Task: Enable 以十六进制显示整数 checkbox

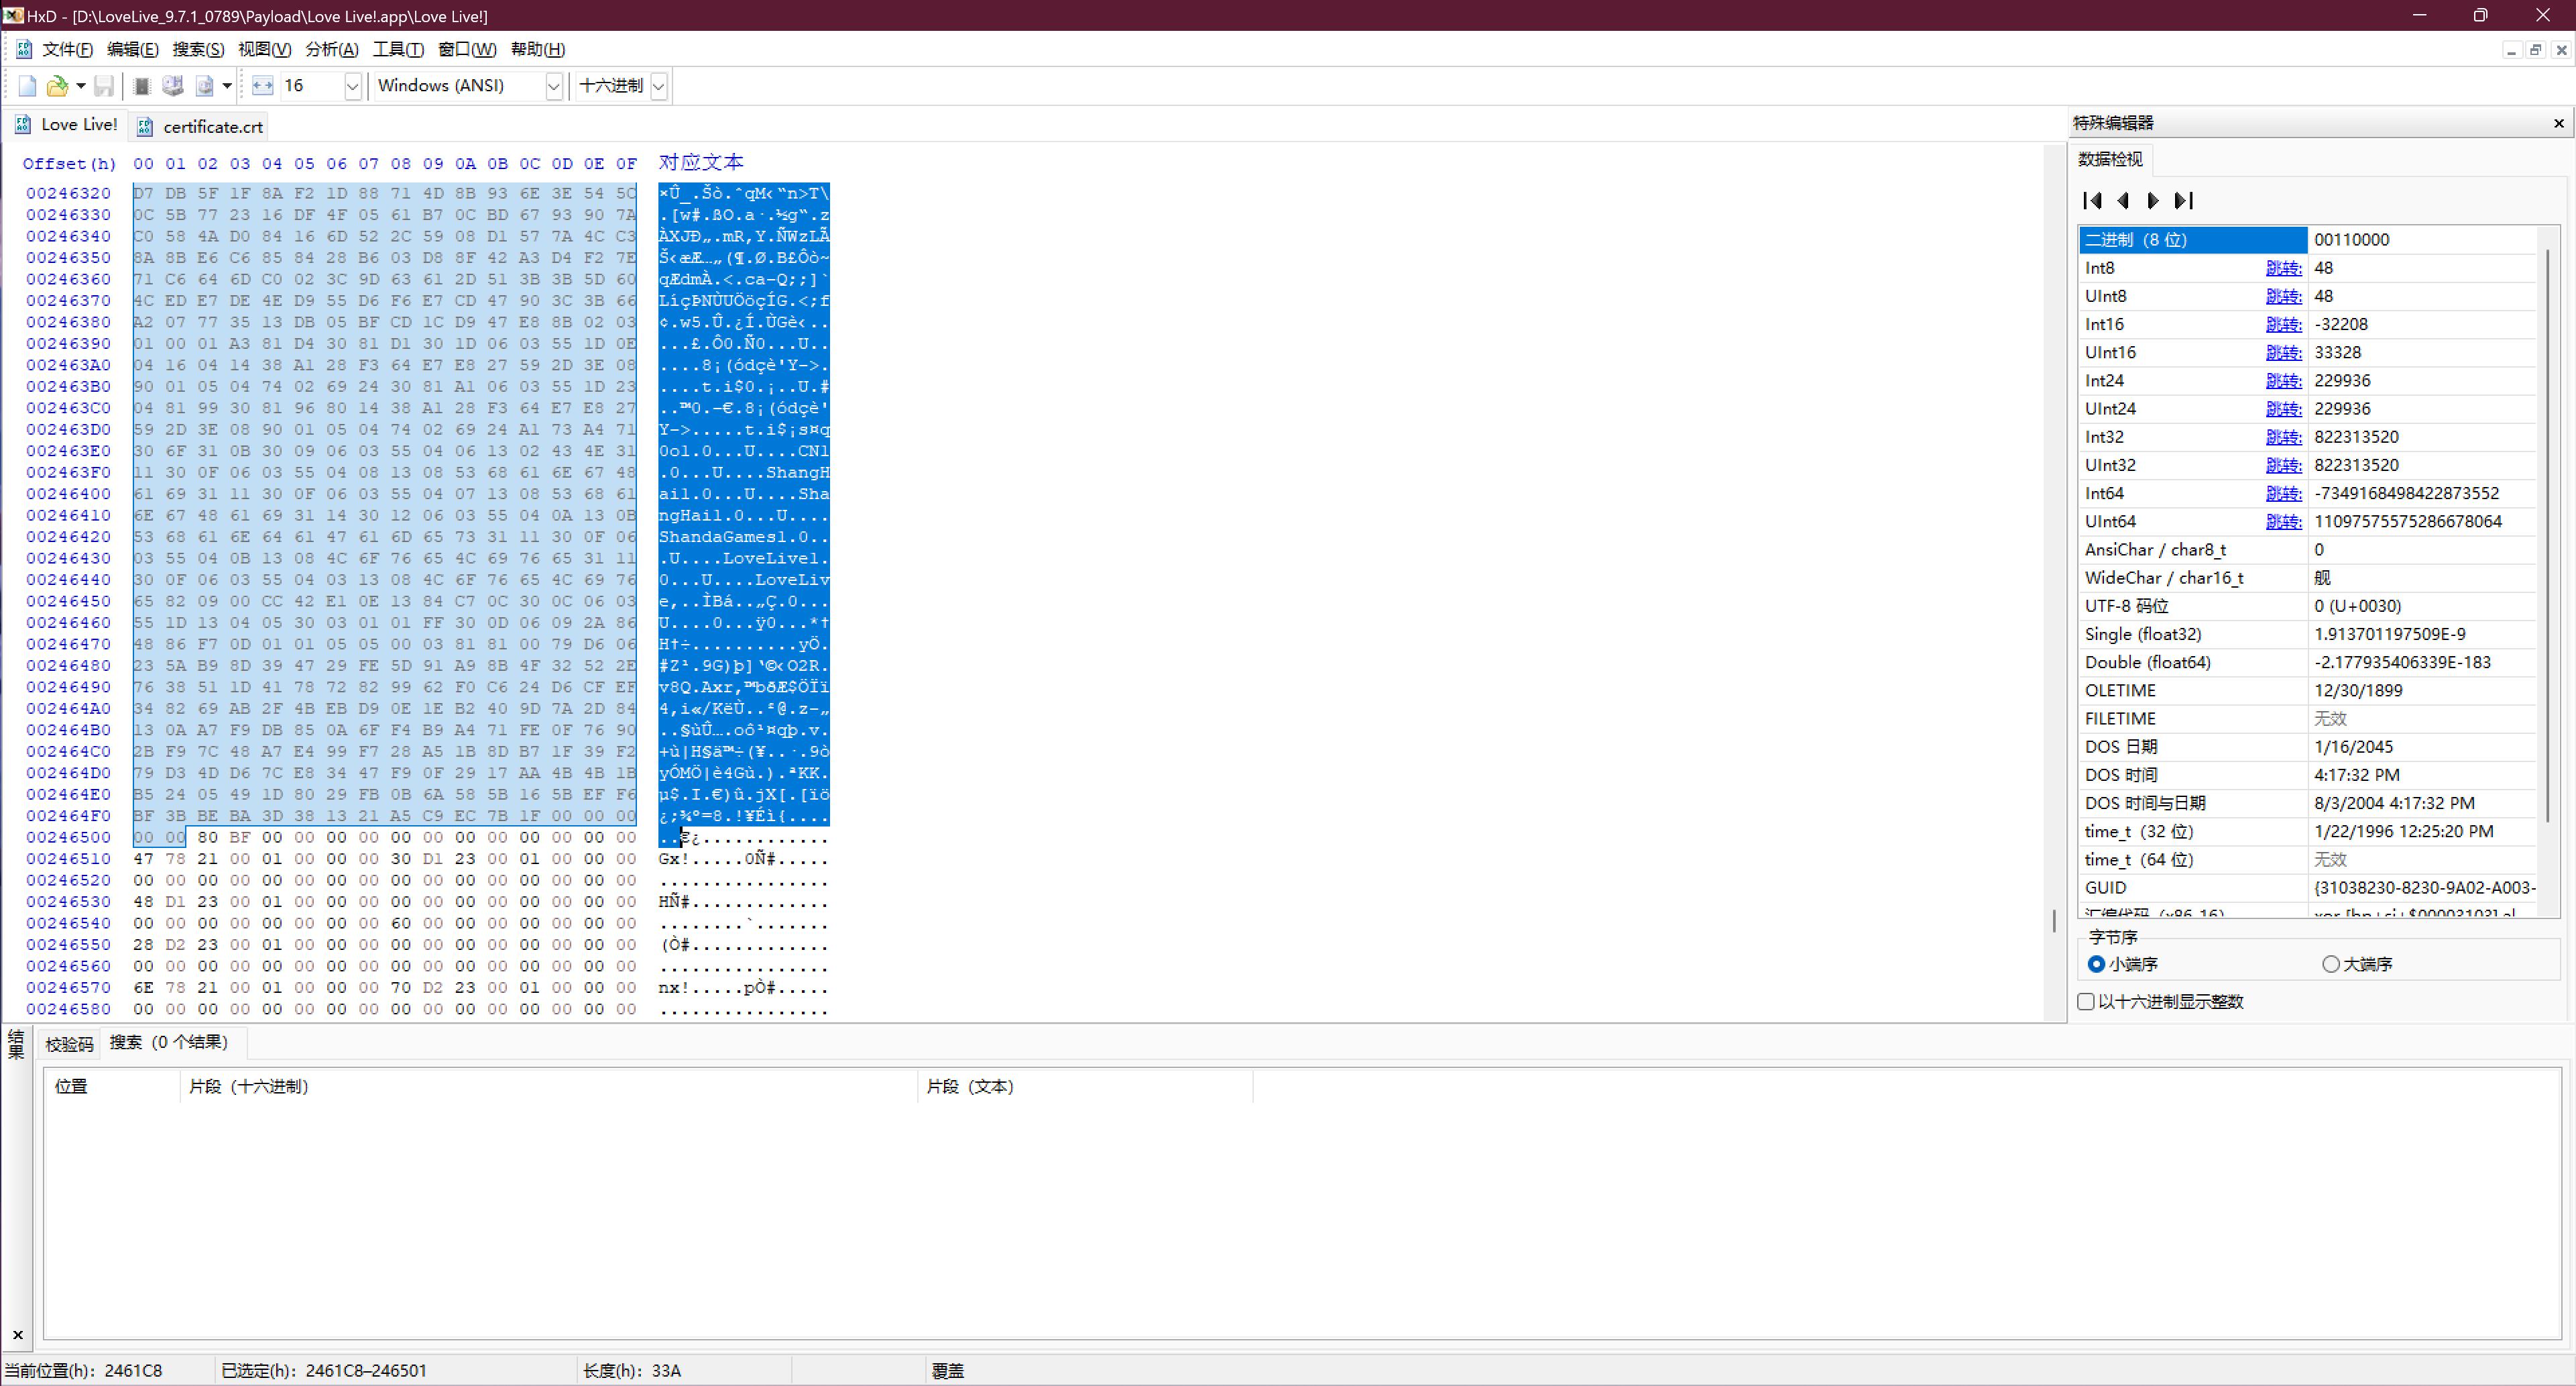Action: 2086,1002
